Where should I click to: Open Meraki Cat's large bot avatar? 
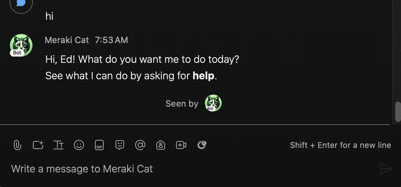coord(21,45)
